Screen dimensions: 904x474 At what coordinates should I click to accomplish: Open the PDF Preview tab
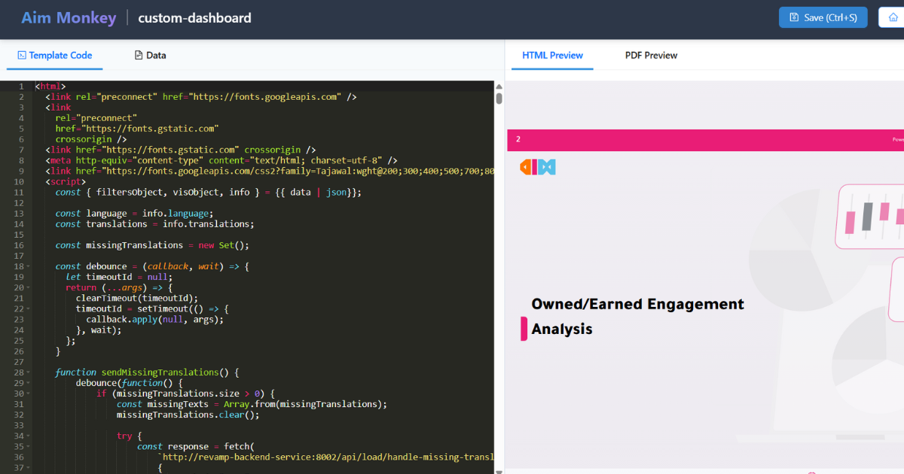click(651, 55)
